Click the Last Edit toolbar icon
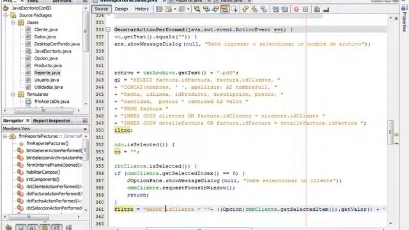This screenshot has width=409, height=230. click(x=159, y=10)
